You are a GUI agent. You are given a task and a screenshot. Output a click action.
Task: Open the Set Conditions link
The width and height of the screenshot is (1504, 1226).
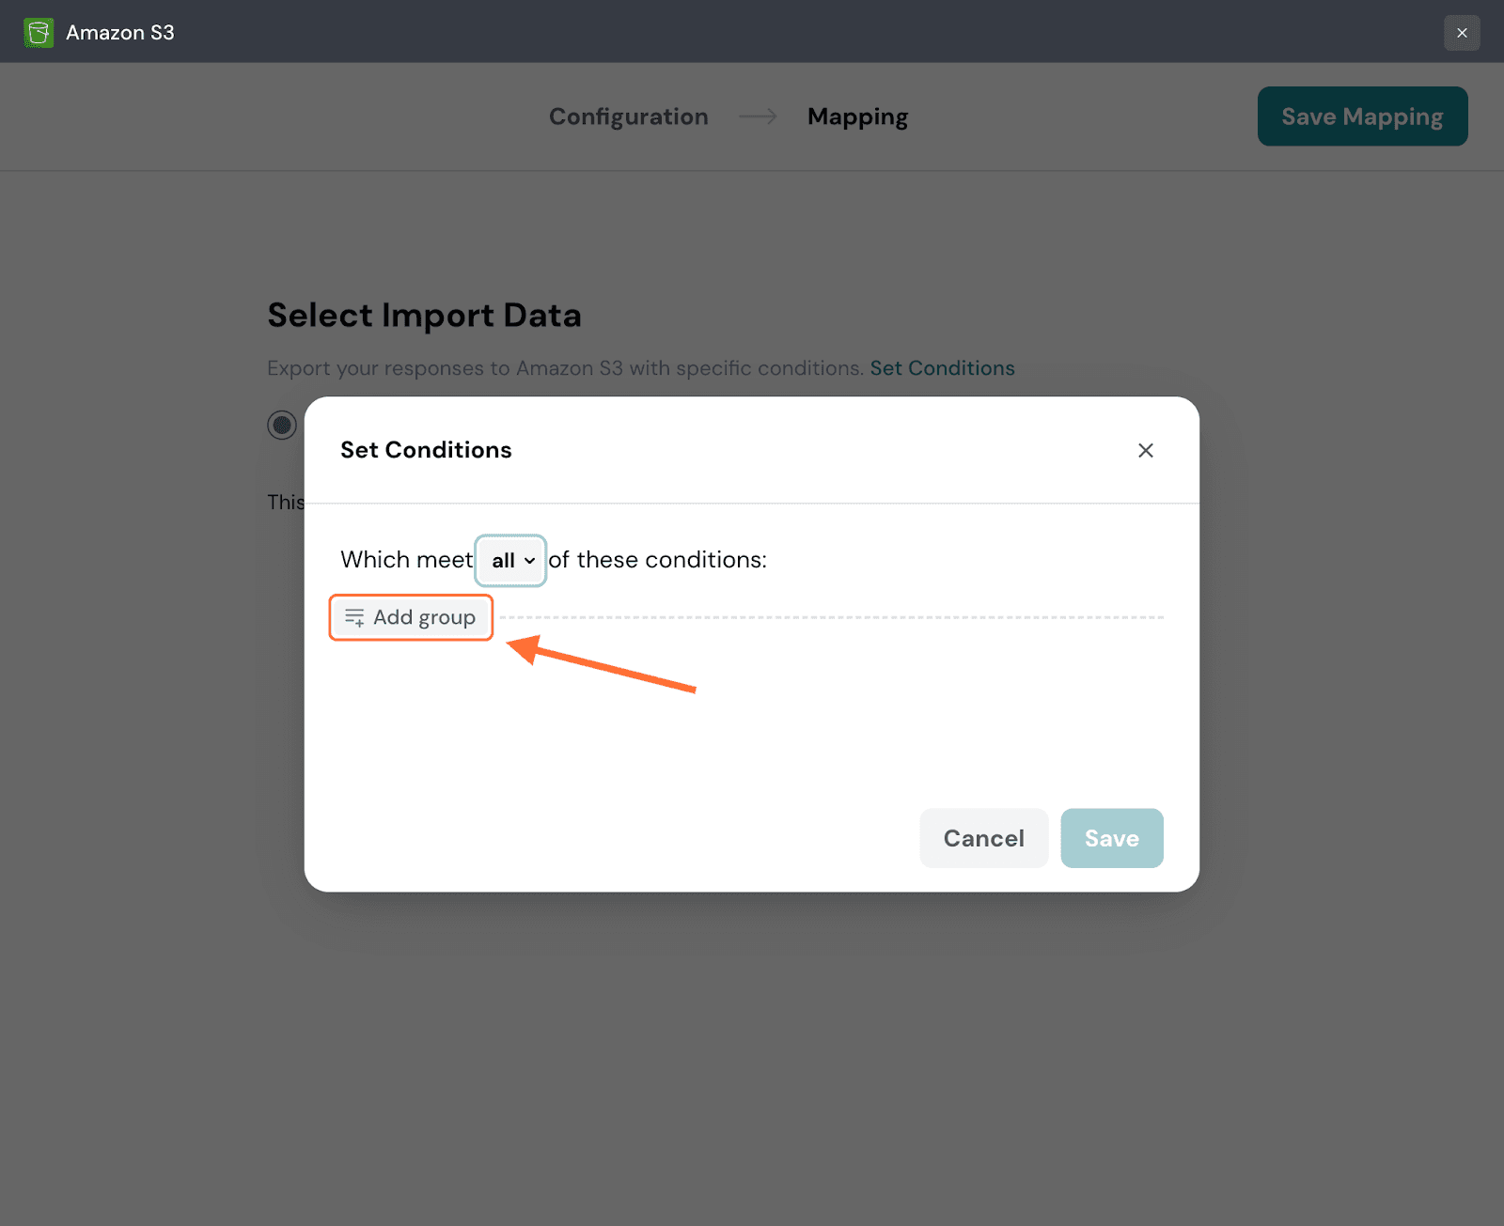[942, 368]
